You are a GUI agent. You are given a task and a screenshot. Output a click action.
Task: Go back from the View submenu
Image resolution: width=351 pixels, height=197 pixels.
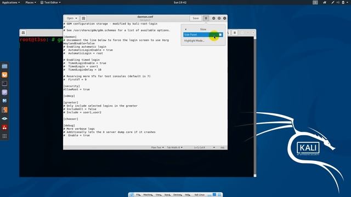click(186, 29)
